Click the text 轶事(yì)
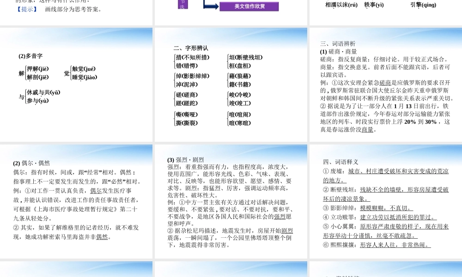Viewport: 462px width, 277px height. 374,5
